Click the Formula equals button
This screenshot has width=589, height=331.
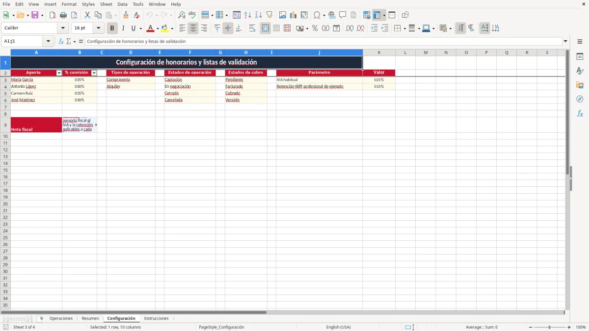click(x=81, y=41)
